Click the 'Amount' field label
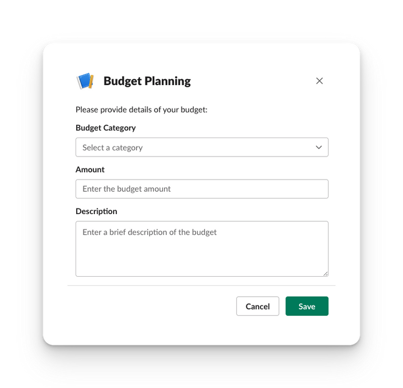This screenshot has height=388, width=403. click(90, 169)
